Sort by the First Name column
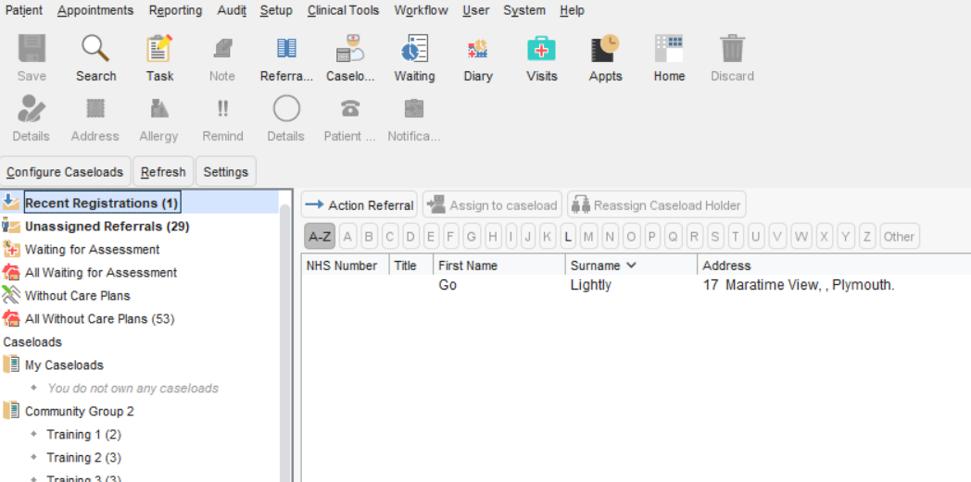Screen dimensions: 971x482 [499, 266]
